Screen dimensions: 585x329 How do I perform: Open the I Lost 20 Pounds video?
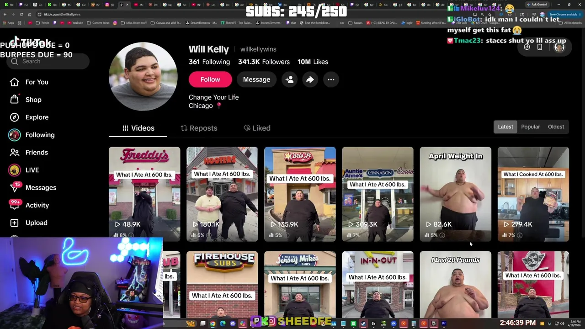tap(456, 284)
